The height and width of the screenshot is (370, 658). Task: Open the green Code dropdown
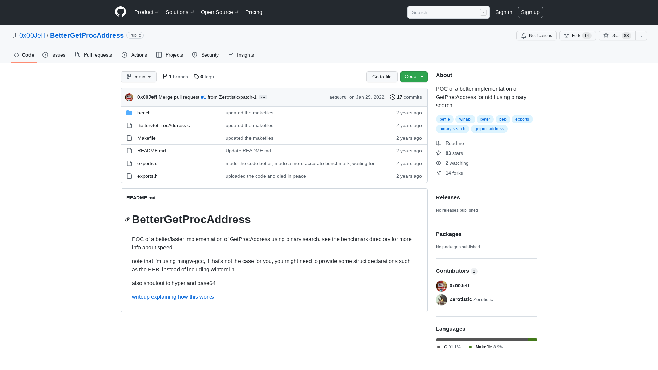point(414,77)
